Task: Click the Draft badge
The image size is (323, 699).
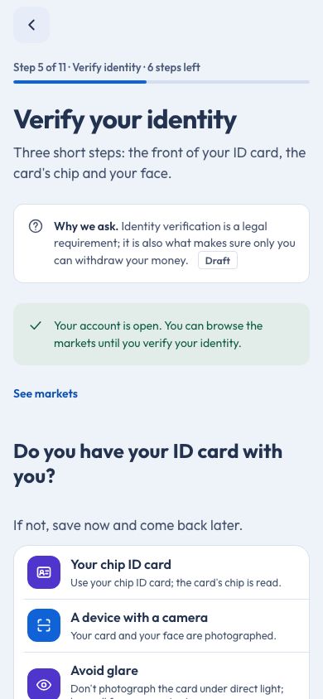Action: click(x=218, y=261)
